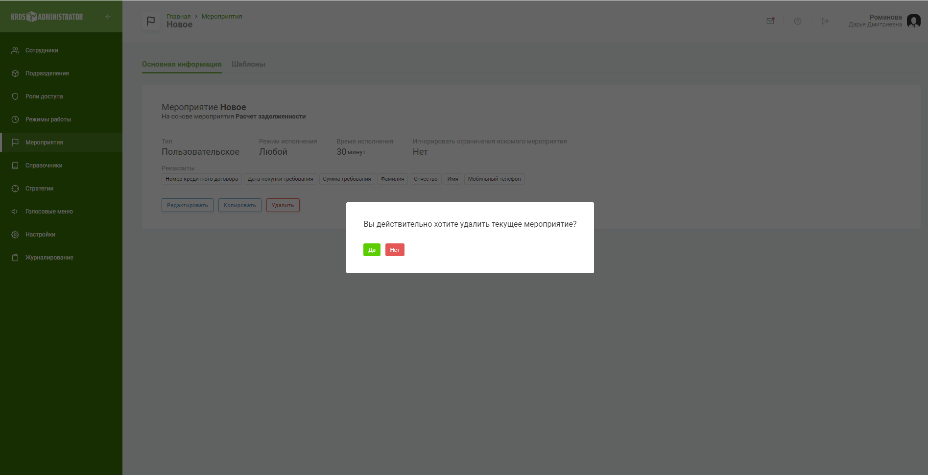
Task: Confirm deletion with the green Да button
Action: coord(372,250)
